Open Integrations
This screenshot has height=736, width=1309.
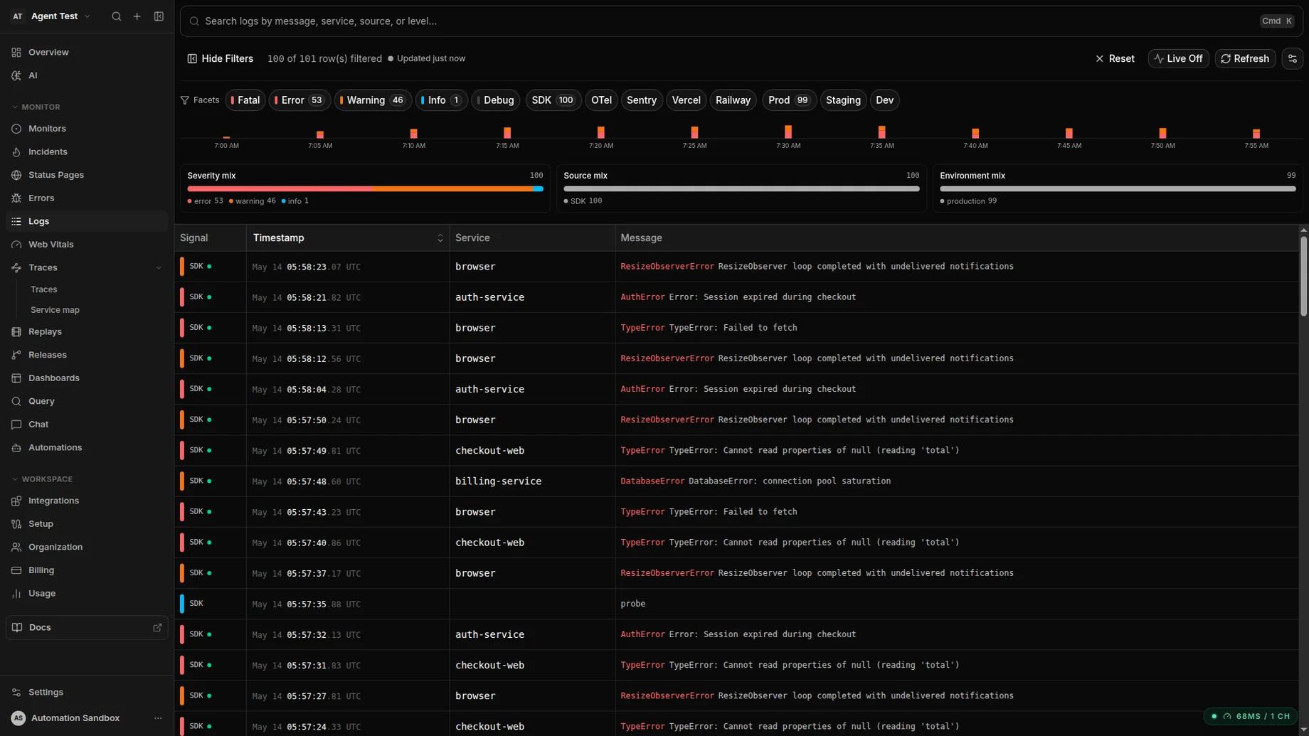click(87, 501)
